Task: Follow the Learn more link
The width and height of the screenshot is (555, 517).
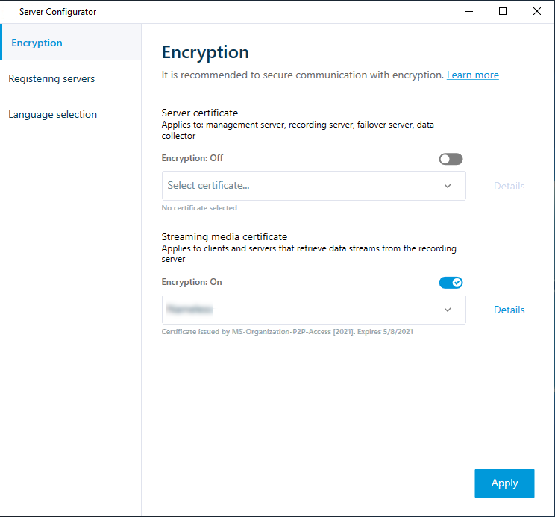Action: [472, 75]
